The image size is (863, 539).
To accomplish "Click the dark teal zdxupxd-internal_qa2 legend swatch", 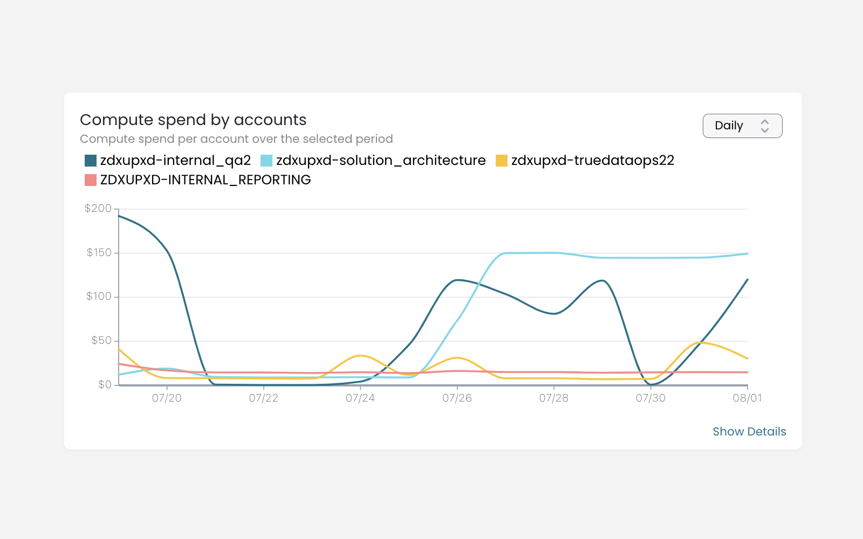I will pos(91,161).
